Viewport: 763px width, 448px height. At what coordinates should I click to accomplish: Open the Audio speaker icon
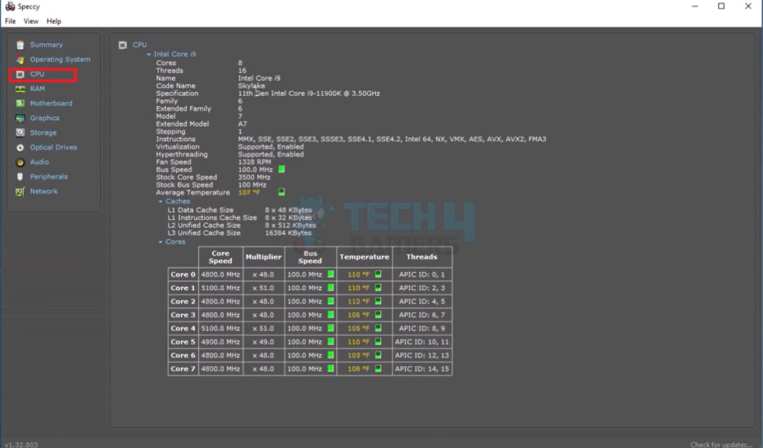pyautogui.click(x=20, y=162)
